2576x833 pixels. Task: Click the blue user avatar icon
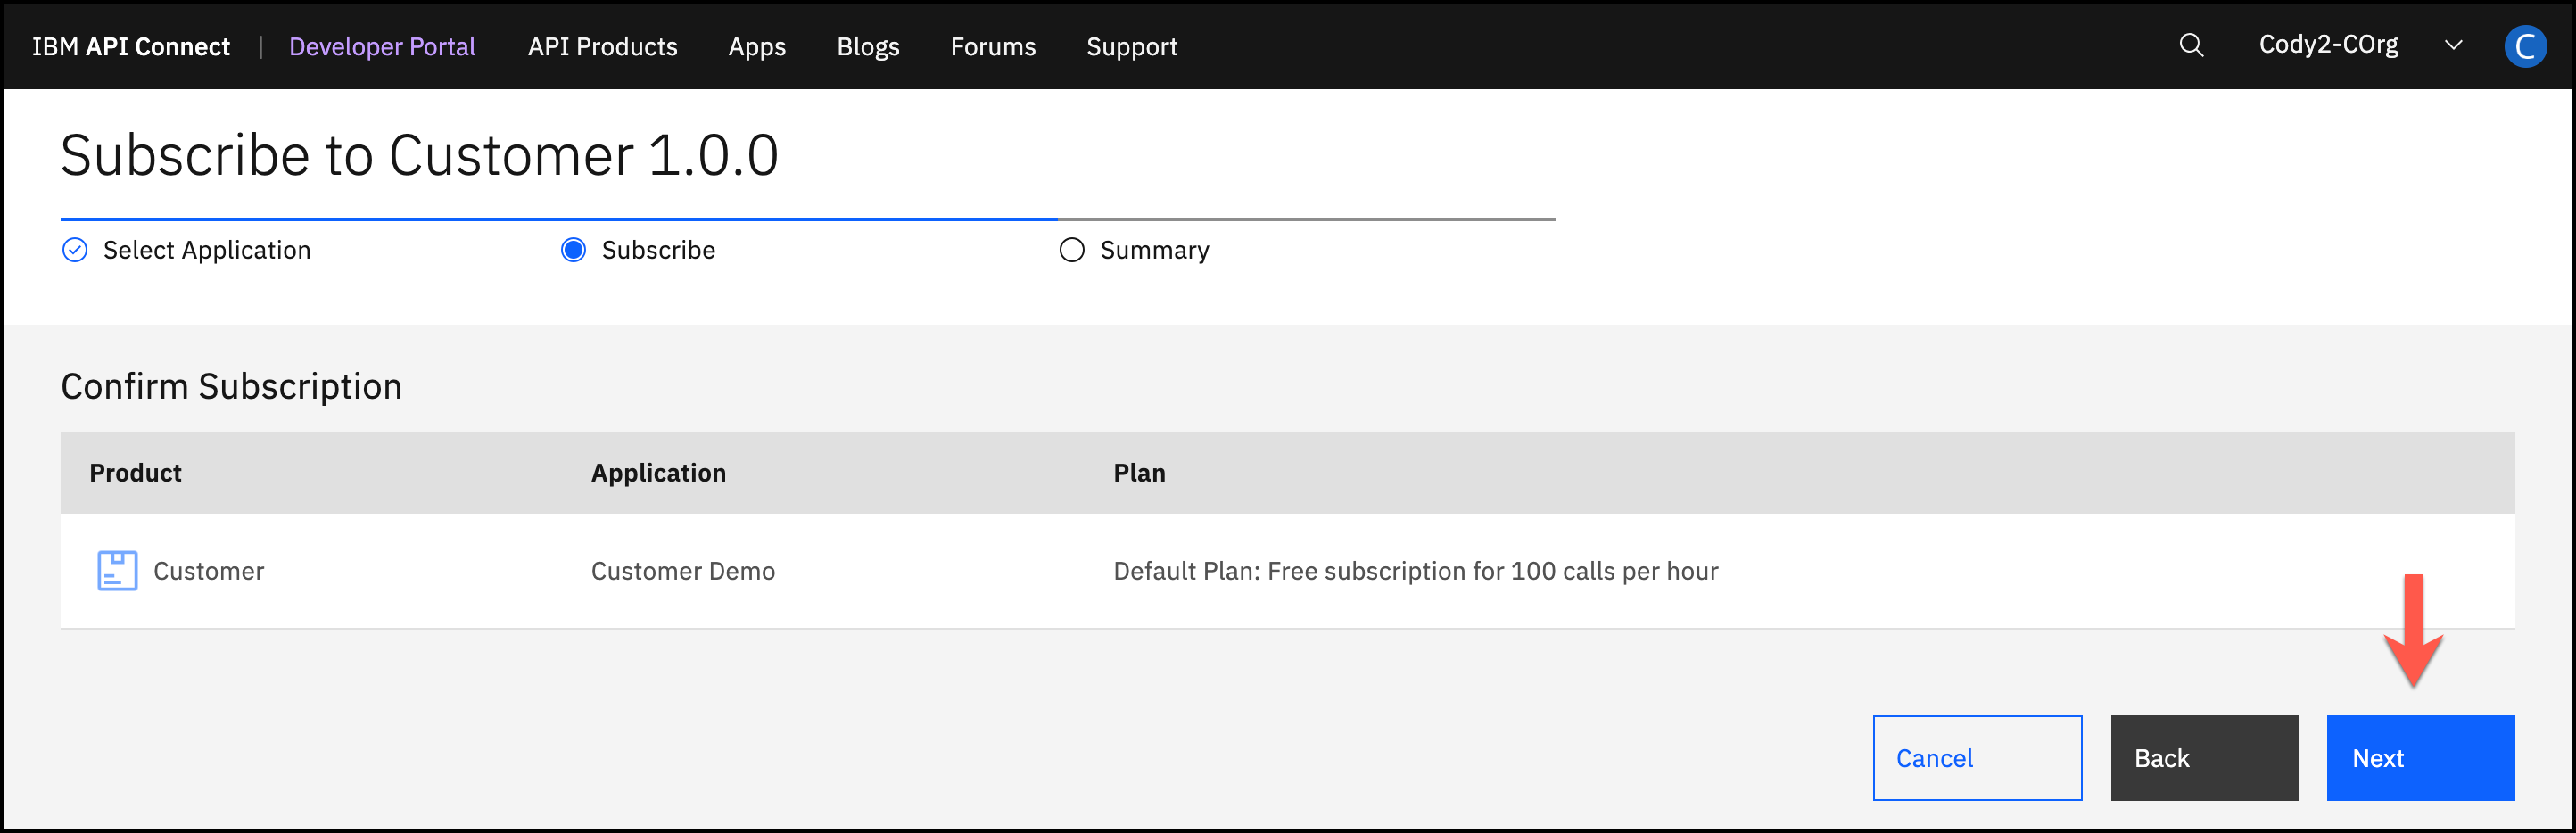pos(2523,47)
